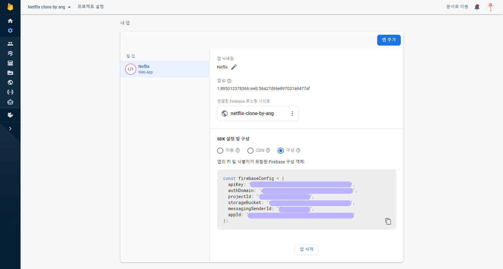Open netflix-clone-by-ang hosting site link

coord(252,114)
